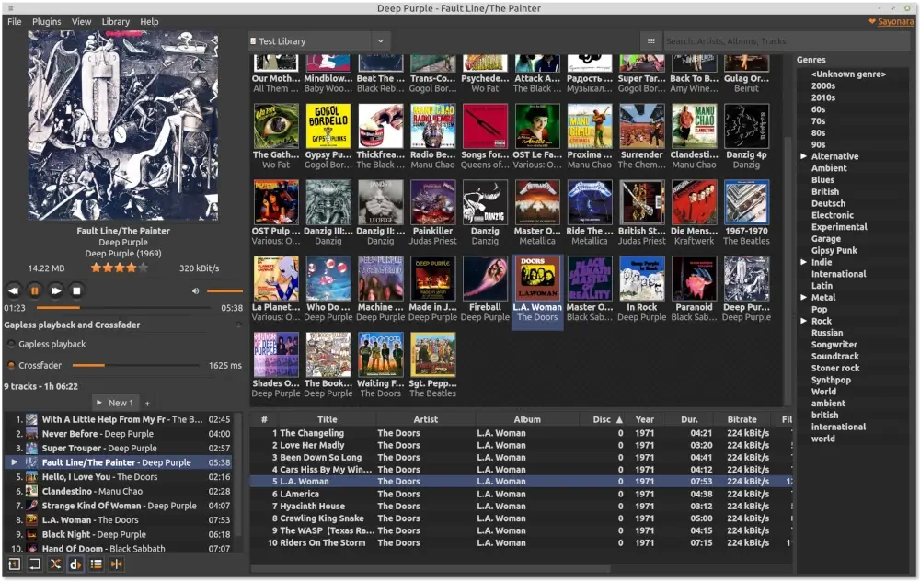Open the Test Library dropdown

[381, 41]
